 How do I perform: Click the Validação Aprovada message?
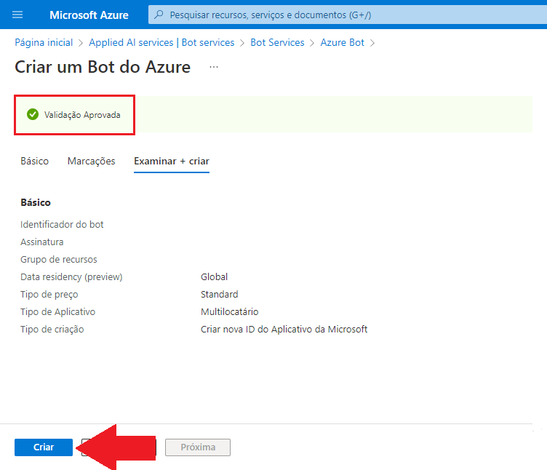point(82,115)
